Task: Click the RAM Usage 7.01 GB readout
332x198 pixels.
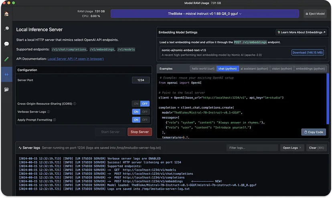Action: click(91, 12)
